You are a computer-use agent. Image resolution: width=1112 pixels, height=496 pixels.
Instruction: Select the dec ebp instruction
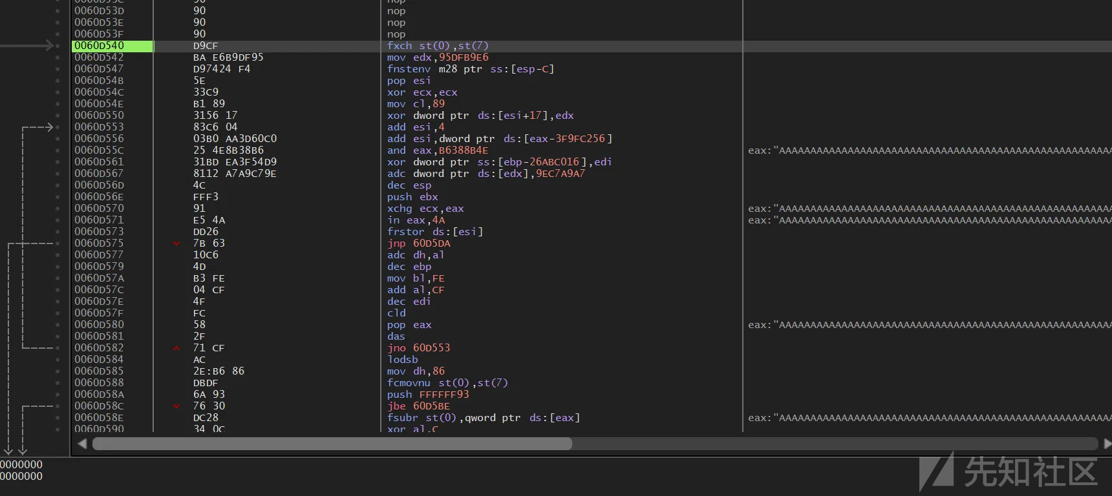(x=409, y=267)
